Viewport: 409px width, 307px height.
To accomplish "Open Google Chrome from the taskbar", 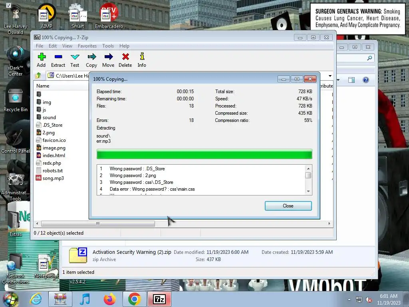I will (x=135, y=299).
